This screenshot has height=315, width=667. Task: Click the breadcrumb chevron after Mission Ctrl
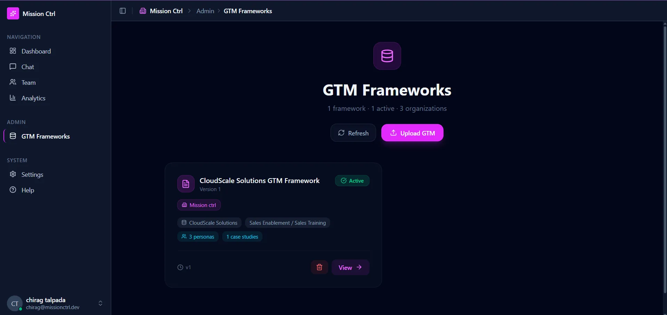189,11
